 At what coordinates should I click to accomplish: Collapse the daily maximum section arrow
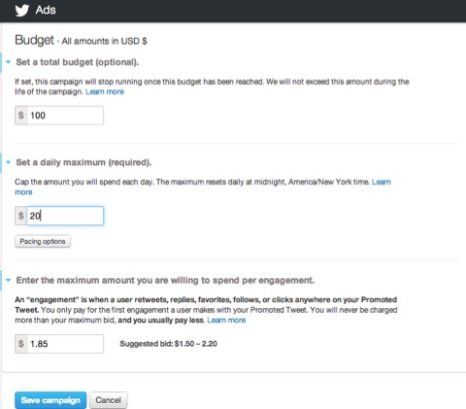pyautogui.click(x=9, y=162)
